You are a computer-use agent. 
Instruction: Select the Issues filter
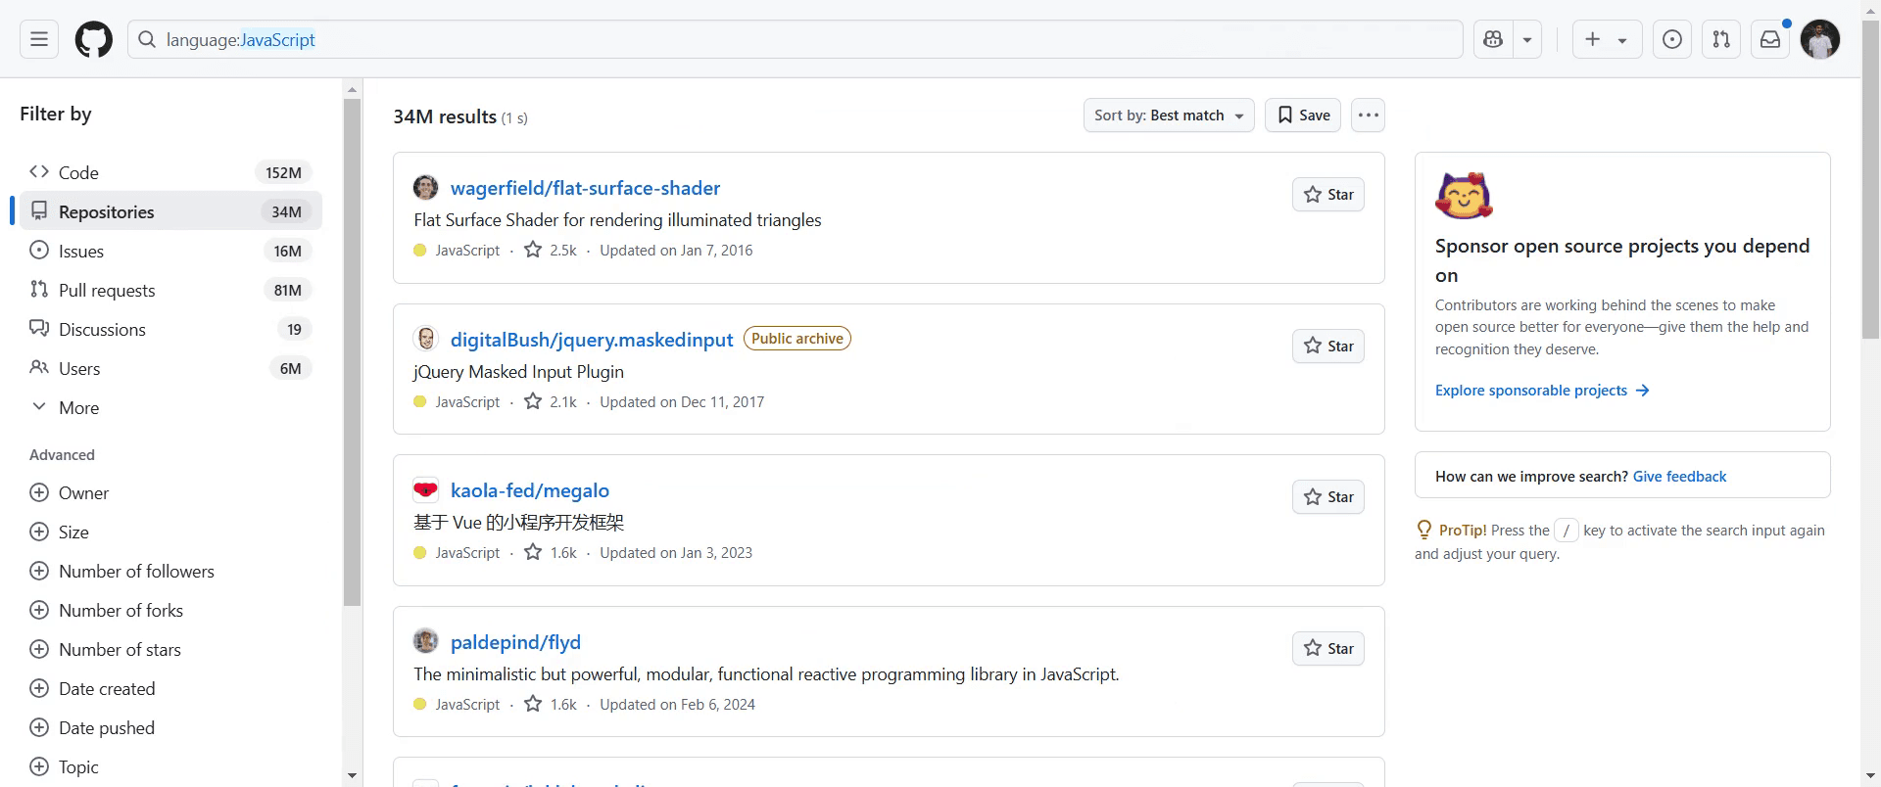[x=170, y=251]
